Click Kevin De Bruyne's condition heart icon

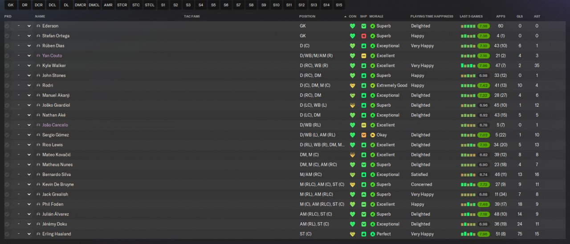[x=352, y=184]
